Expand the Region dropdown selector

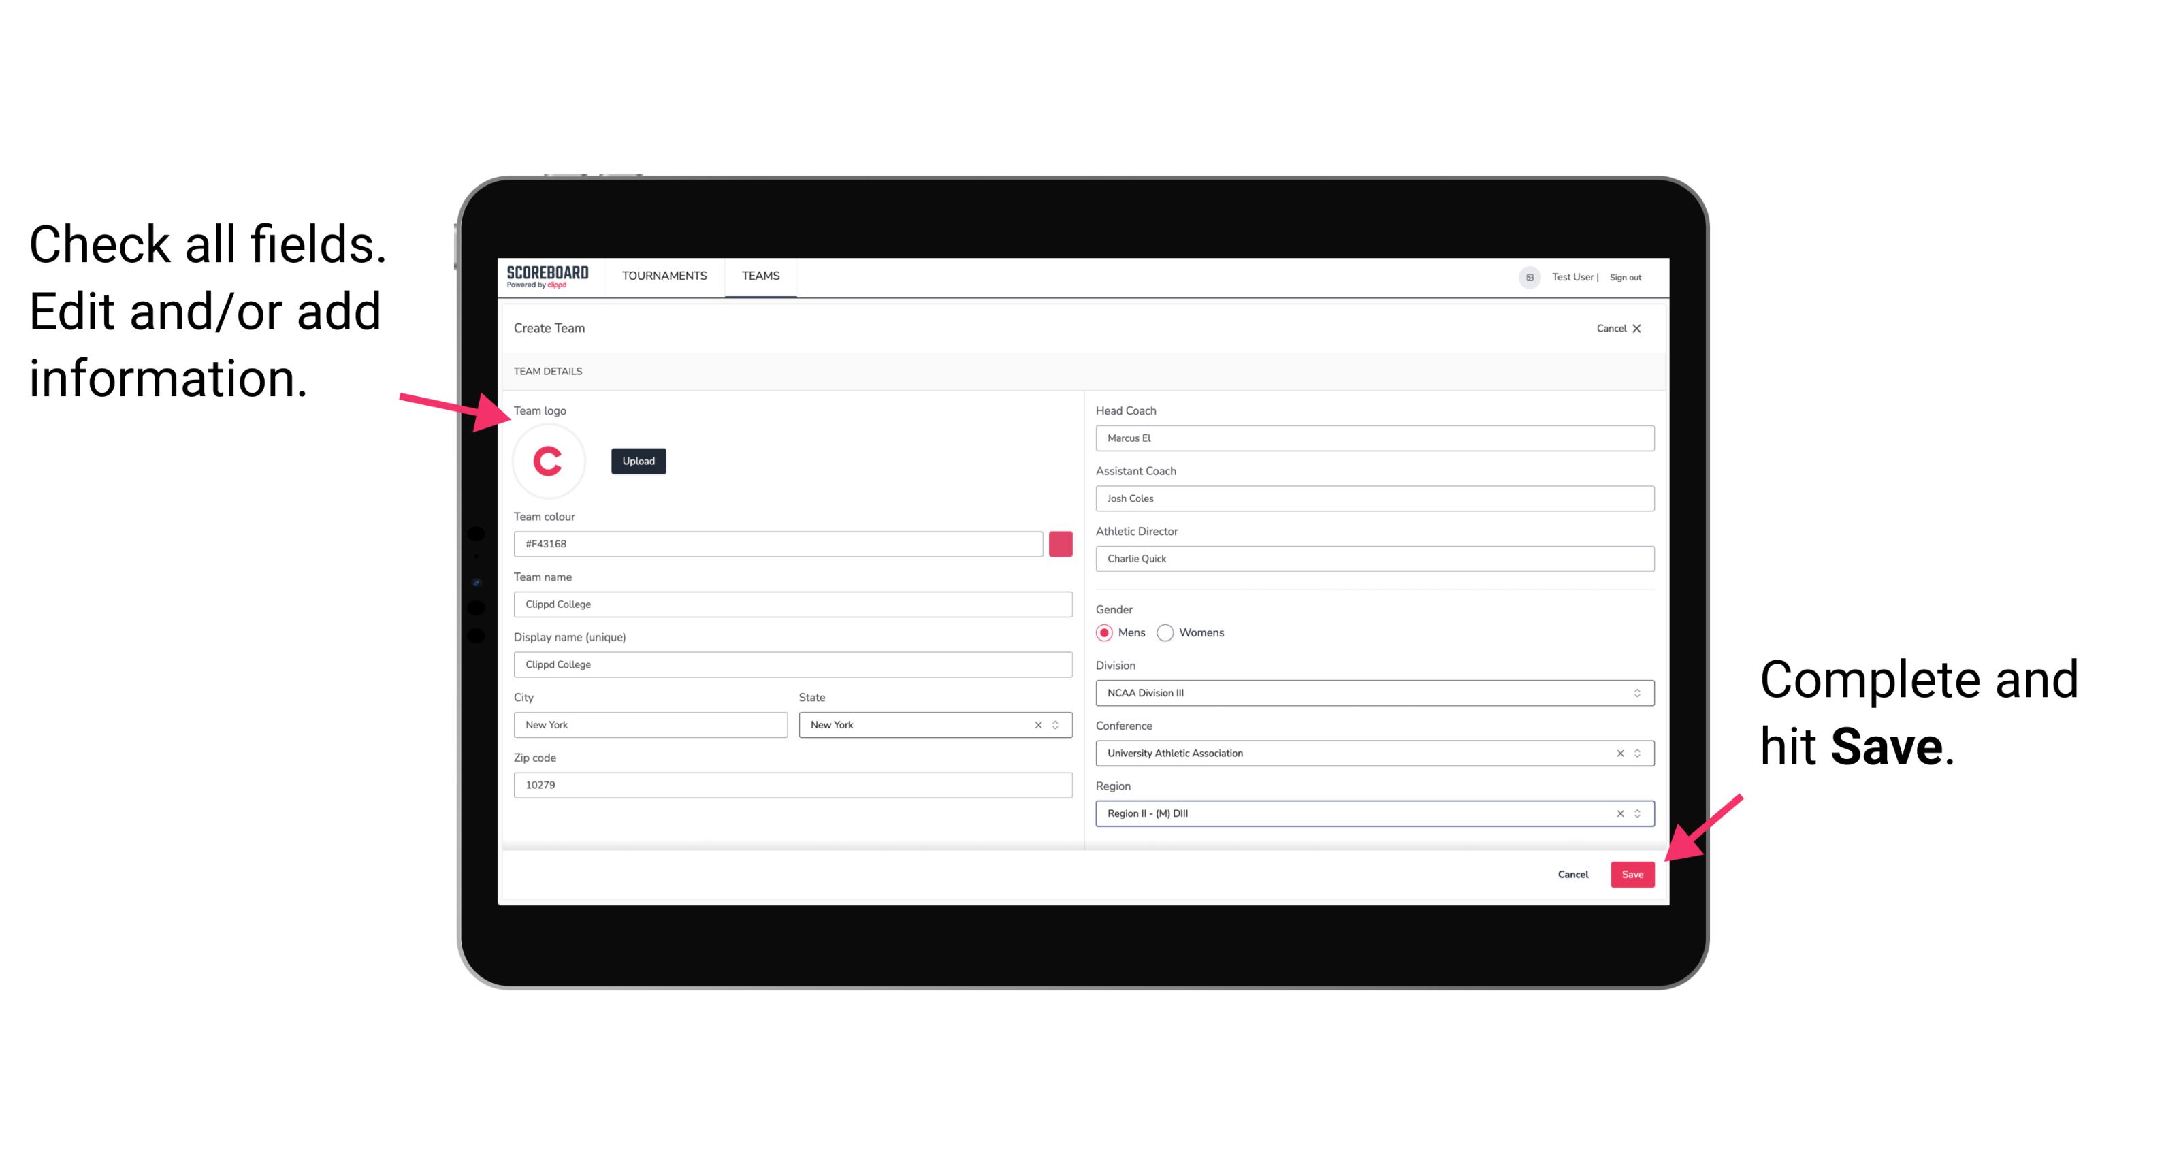pos(1636,813)
